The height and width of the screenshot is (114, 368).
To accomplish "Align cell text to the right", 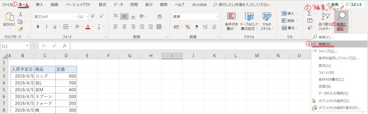I will (x=133, y=27).
